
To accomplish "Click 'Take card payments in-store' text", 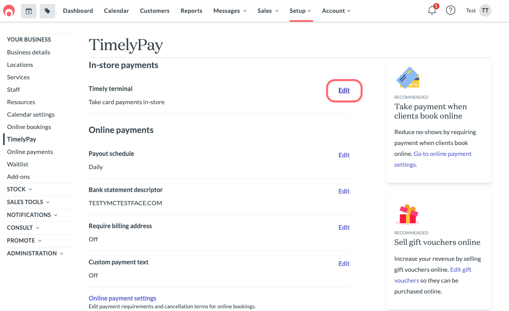I will pos(126,102).
